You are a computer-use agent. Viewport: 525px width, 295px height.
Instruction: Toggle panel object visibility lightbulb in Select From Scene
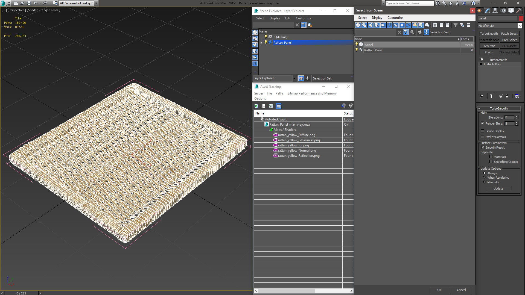point(357,45)
